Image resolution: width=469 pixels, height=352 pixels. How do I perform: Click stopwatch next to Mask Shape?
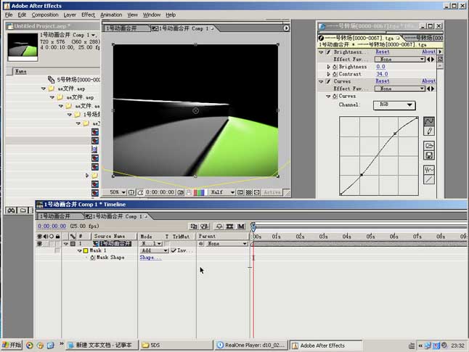click(92, 258)
